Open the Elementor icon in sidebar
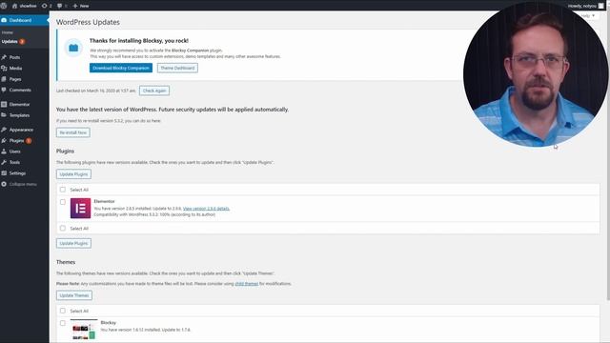 4,104
